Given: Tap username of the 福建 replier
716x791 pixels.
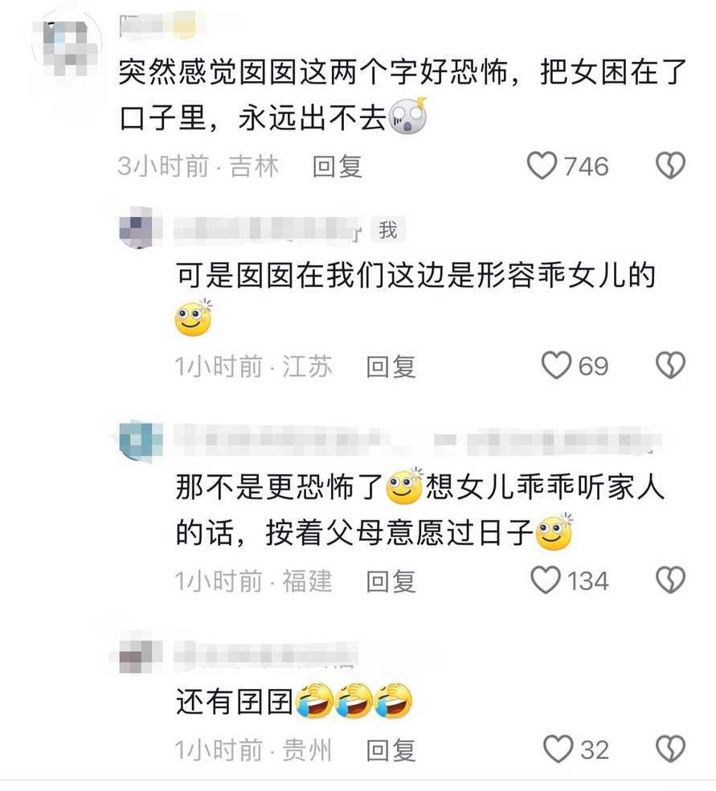Looking at the screenshot, I should 418,441.
